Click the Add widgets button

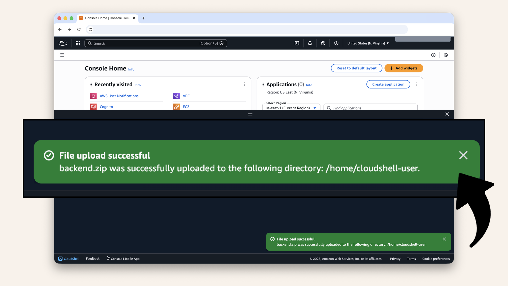click(403, 68)
